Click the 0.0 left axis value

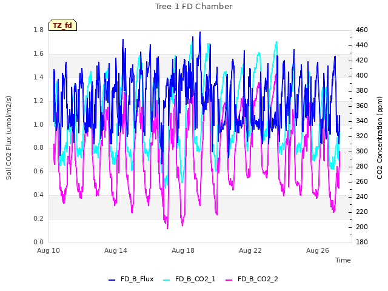point(39,242)
